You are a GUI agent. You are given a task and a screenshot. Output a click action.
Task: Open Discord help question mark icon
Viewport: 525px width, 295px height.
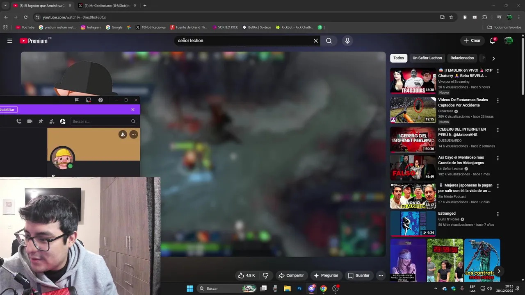tap(100, 100)
